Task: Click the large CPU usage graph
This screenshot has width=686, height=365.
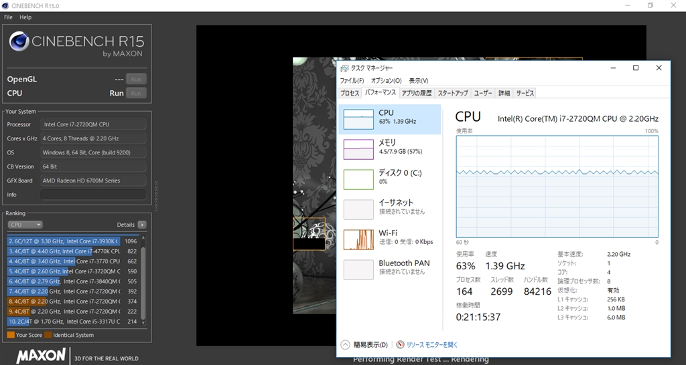Action: [x=557, y=187]
